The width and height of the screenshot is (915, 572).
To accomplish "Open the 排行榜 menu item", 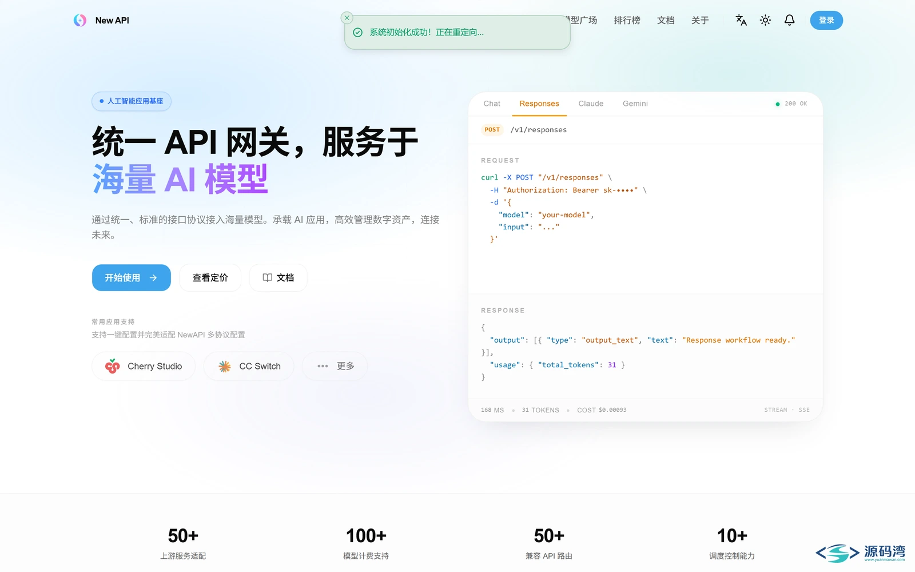I will [x=627, y=20].
